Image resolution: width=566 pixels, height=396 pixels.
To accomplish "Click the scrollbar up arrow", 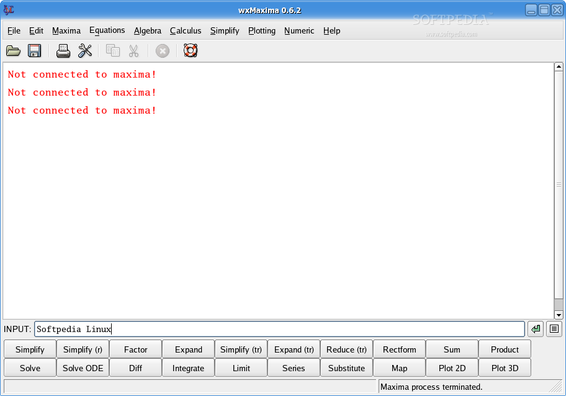I will click(559, 67).
